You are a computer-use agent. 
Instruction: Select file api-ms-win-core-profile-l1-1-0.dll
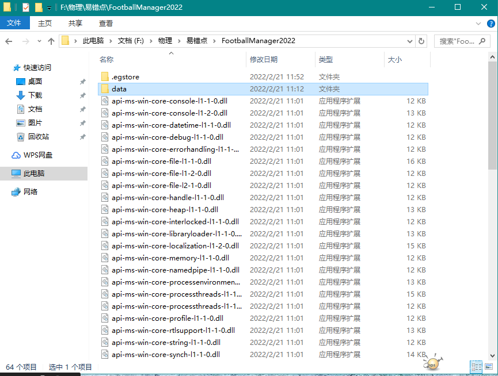tap(263, 319)
